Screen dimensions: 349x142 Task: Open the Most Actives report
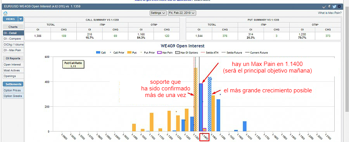coord(13,70)
